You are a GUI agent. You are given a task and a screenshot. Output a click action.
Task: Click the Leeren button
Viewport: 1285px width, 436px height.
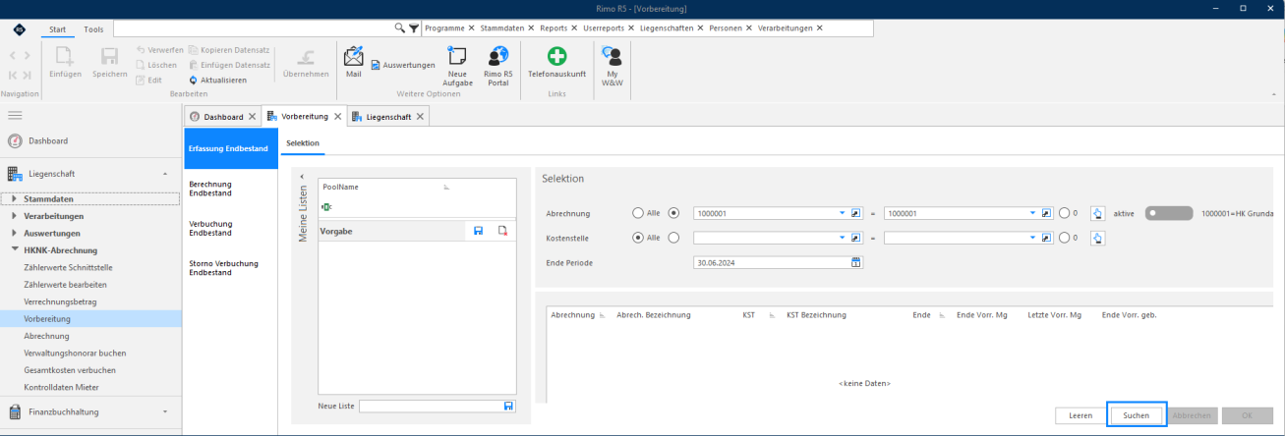(1080, 415)
